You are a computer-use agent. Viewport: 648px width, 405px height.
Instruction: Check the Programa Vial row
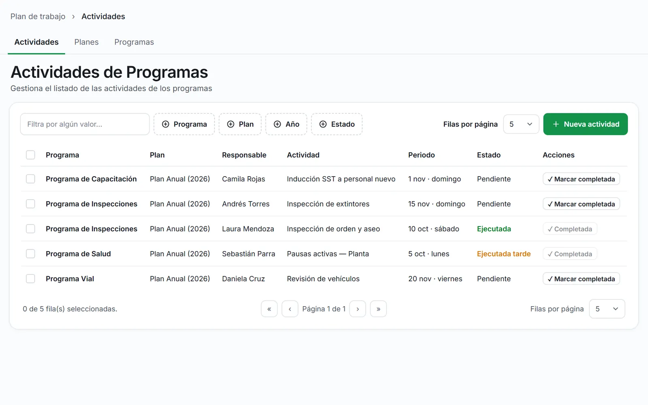(30, 279)
